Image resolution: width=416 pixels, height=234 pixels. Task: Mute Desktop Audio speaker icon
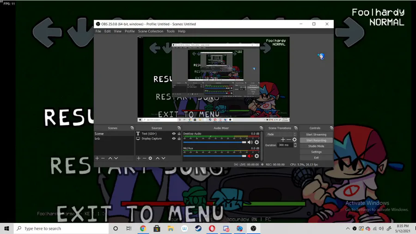pyautogui.click(x=250, y=142)
